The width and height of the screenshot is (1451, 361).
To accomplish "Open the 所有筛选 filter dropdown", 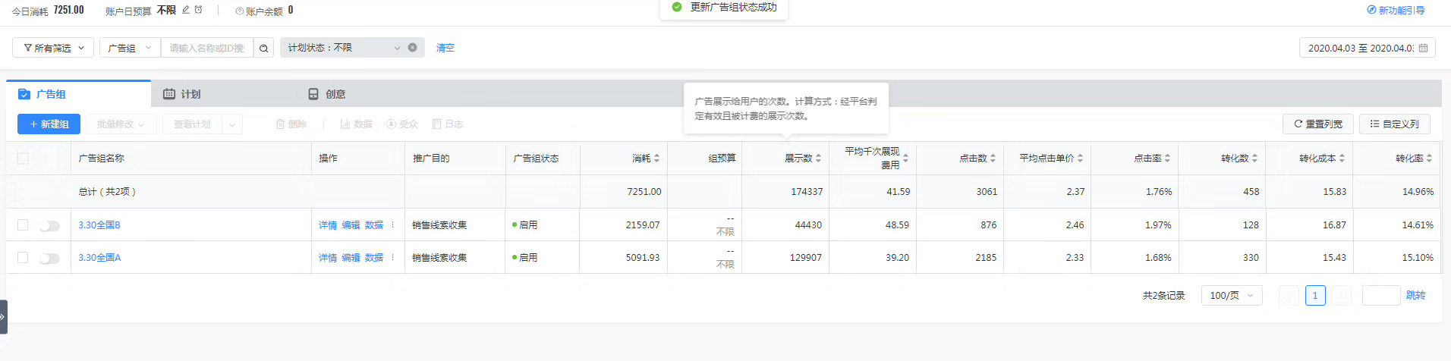I will (x=53, y=48).
